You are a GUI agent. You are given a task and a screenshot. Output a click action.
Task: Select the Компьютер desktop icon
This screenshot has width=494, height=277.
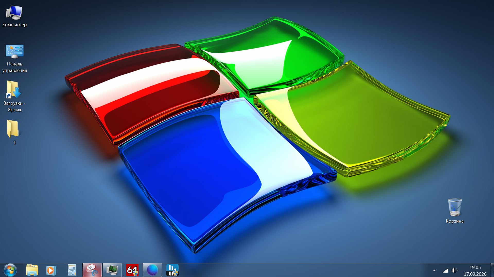coord(14,16)
